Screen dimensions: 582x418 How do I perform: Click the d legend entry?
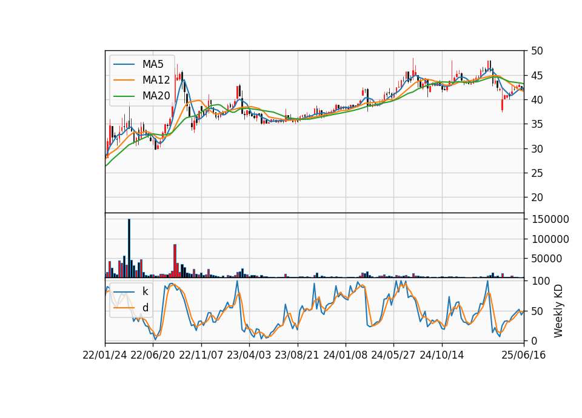131,308
